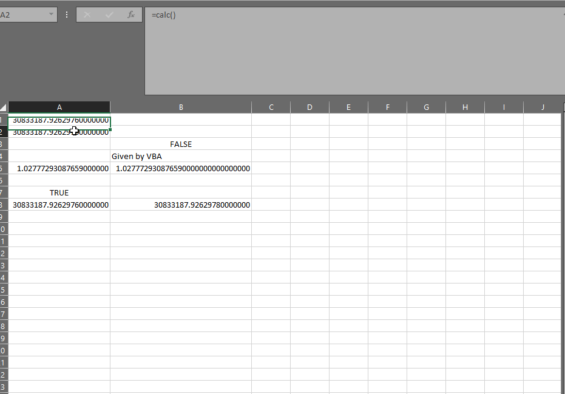Open Insert Function fx dialog

pyautogui.click(x=131, y=15)
